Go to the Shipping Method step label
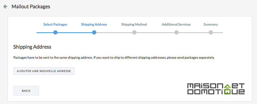Image resolution: width=257 pixels, height=104 pixels. click(x=134, y=24)
